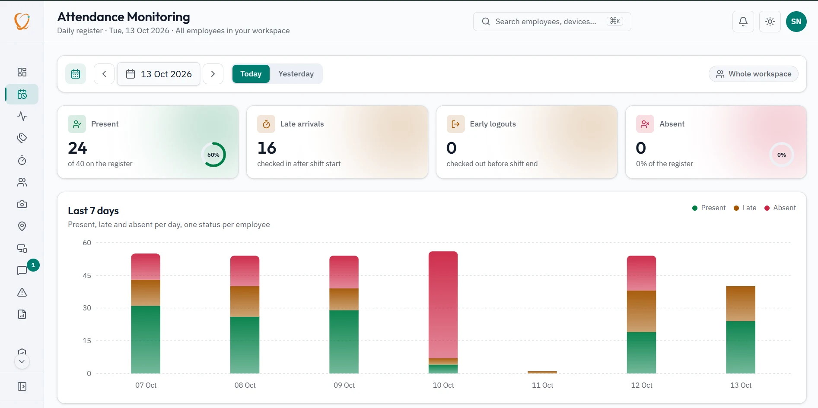818x408 pixels.
Task: Click the 60% present progress ring
Action: [x=213, y=155]
